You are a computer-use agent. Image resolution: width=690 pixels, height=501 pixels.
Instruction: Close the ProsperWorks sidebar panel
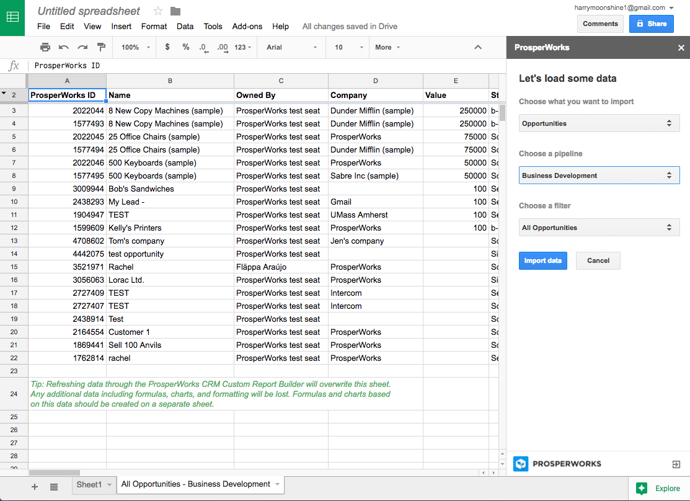click(681, 48)
